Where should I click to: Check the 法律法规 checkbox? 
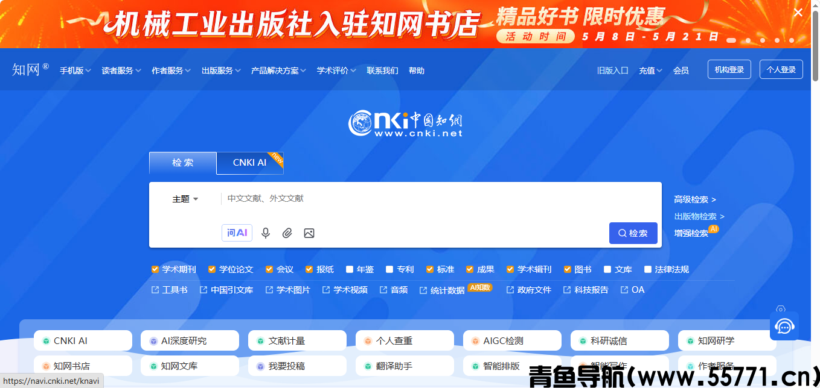pyautogui.click(x=648, y=269)
